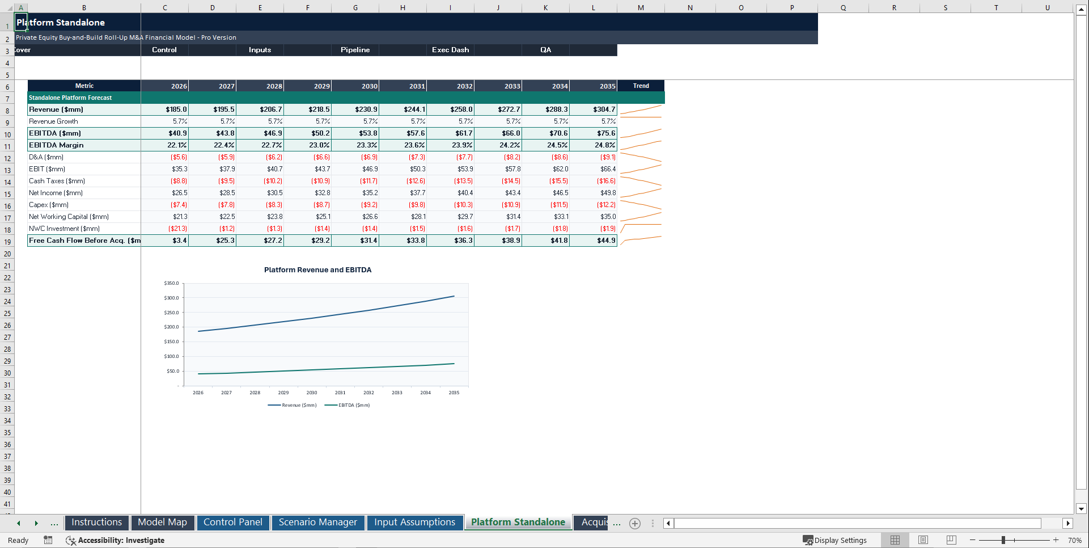Click the macro recording icon in status bar
The image size is (1089, 548).
click(48, 540)
